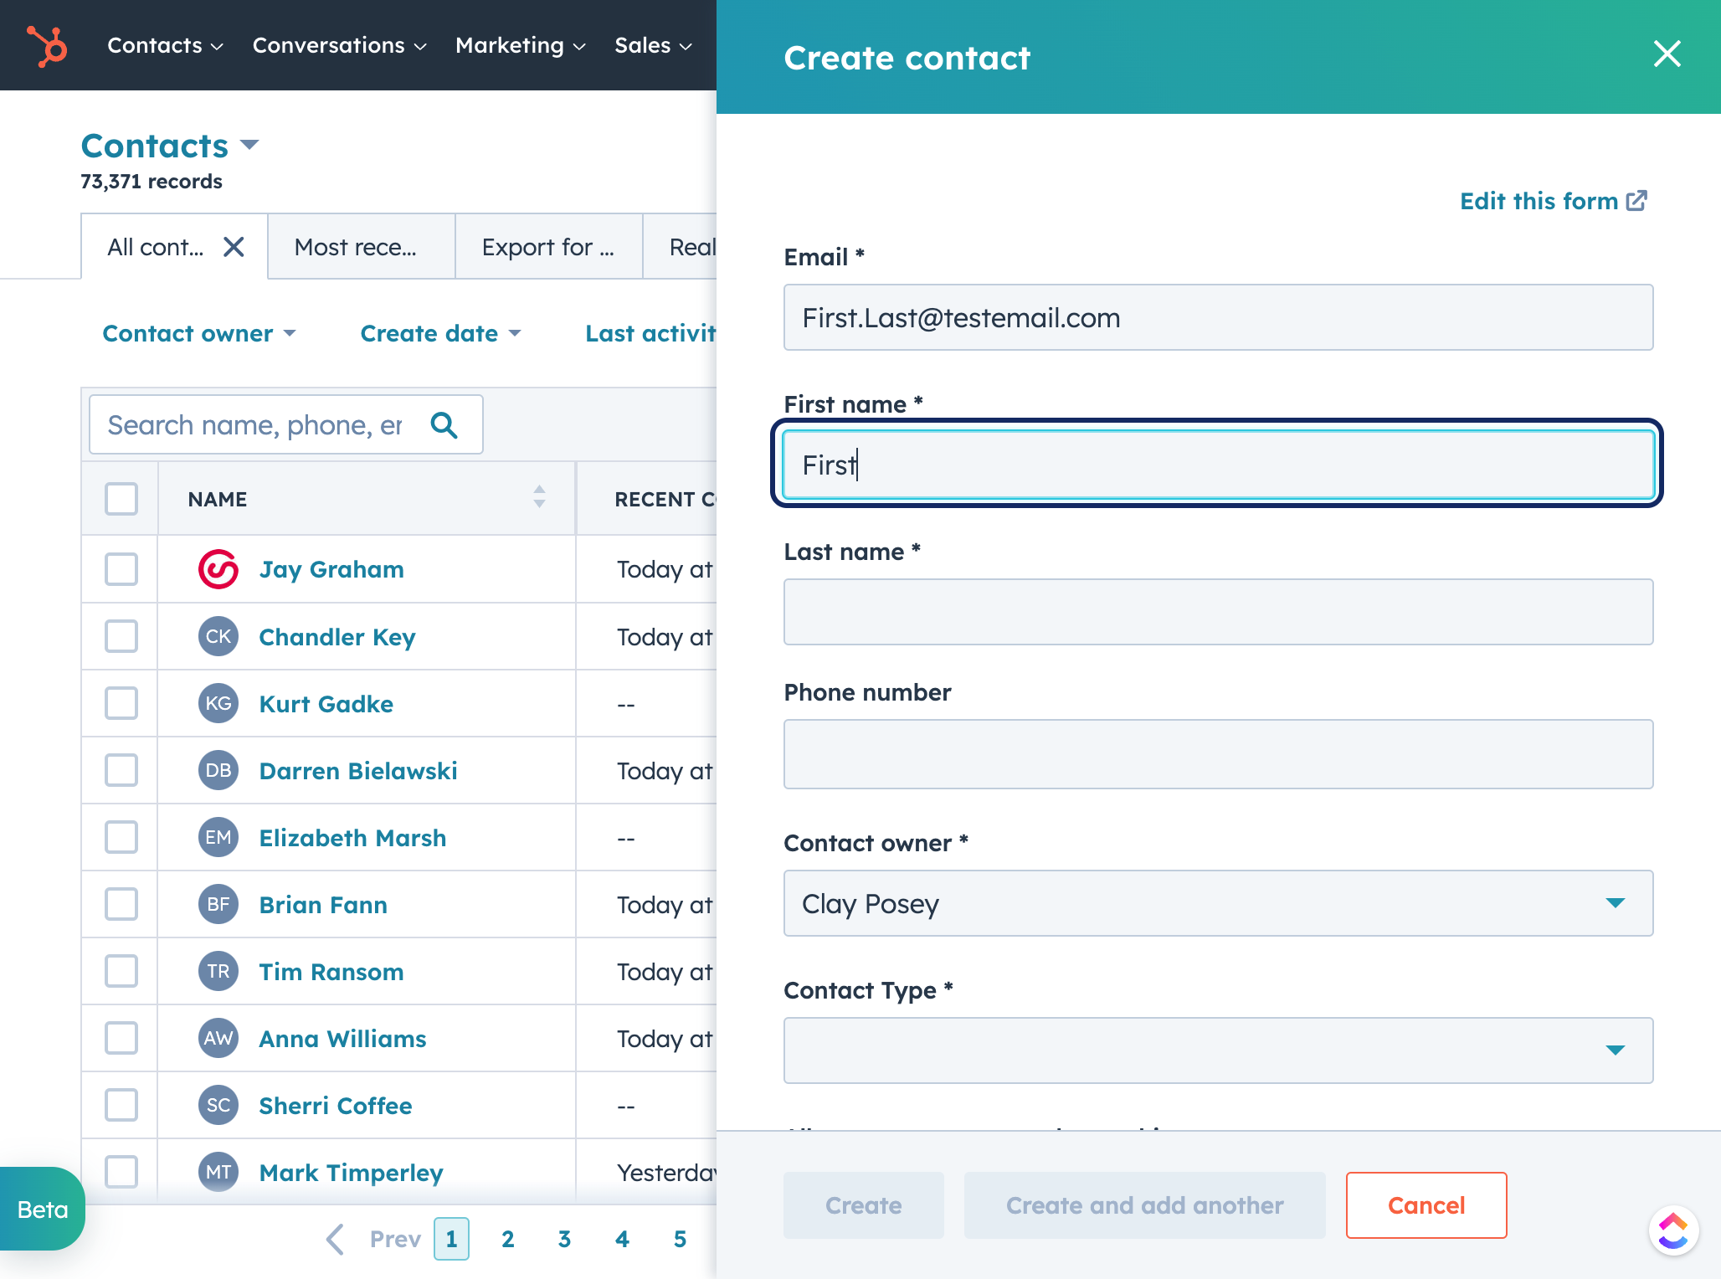1721x1279 pixels.
Task: Click the Phone number input field
Action: (1218, 754)
